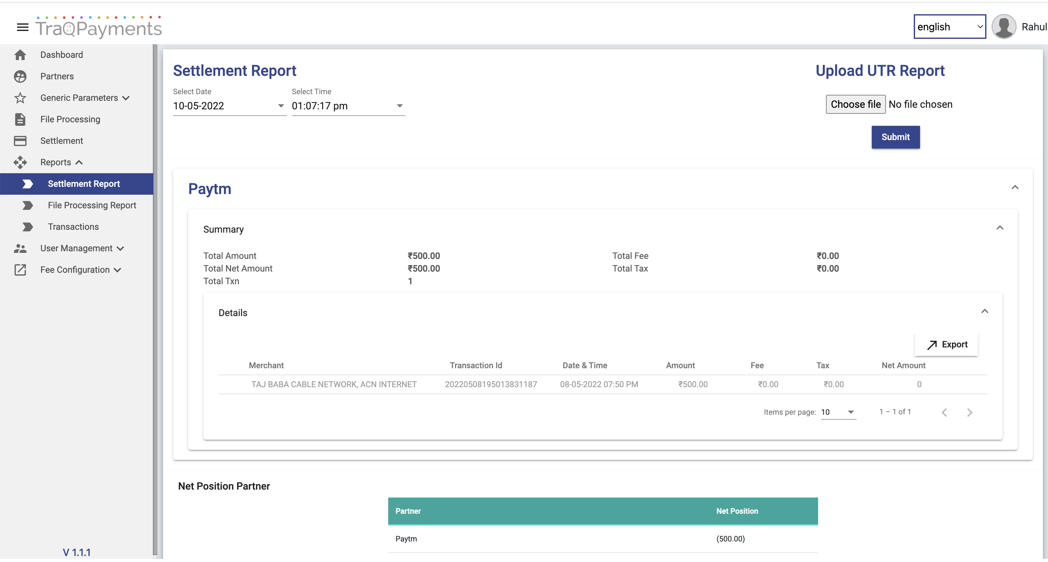Change the items per page dropdown
This screenshot has width=1048, height=562.
click(x=838, y=412)
